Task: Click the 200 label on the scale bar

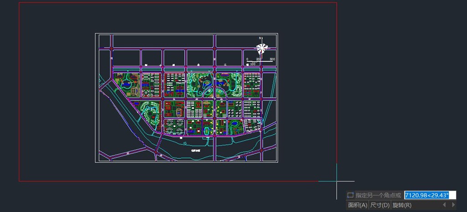Action: [259, 59]
